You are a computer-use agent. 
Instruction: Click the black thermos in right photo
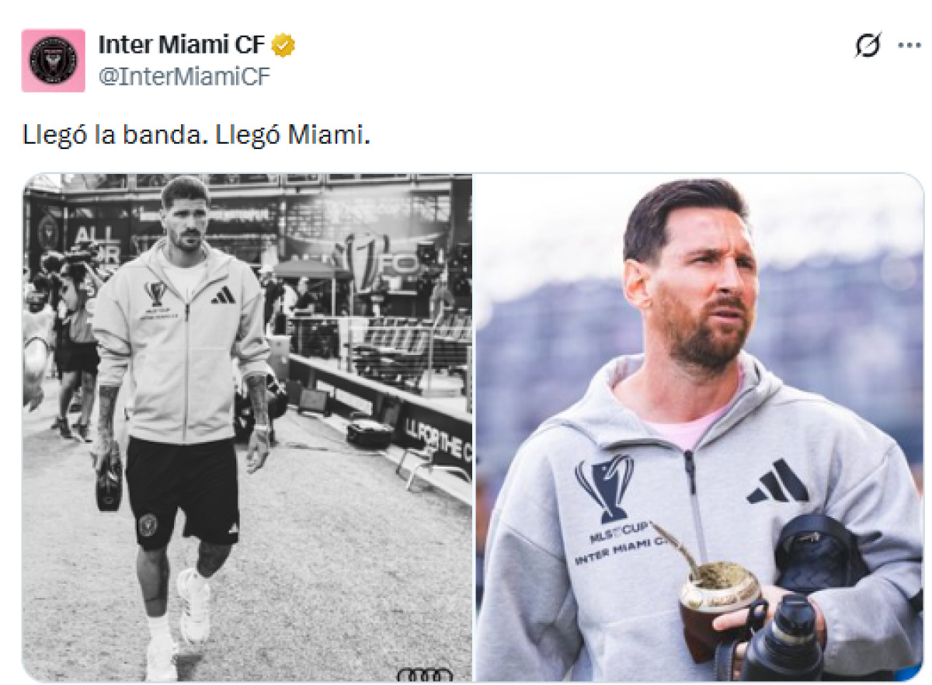[x=783, y=638]
